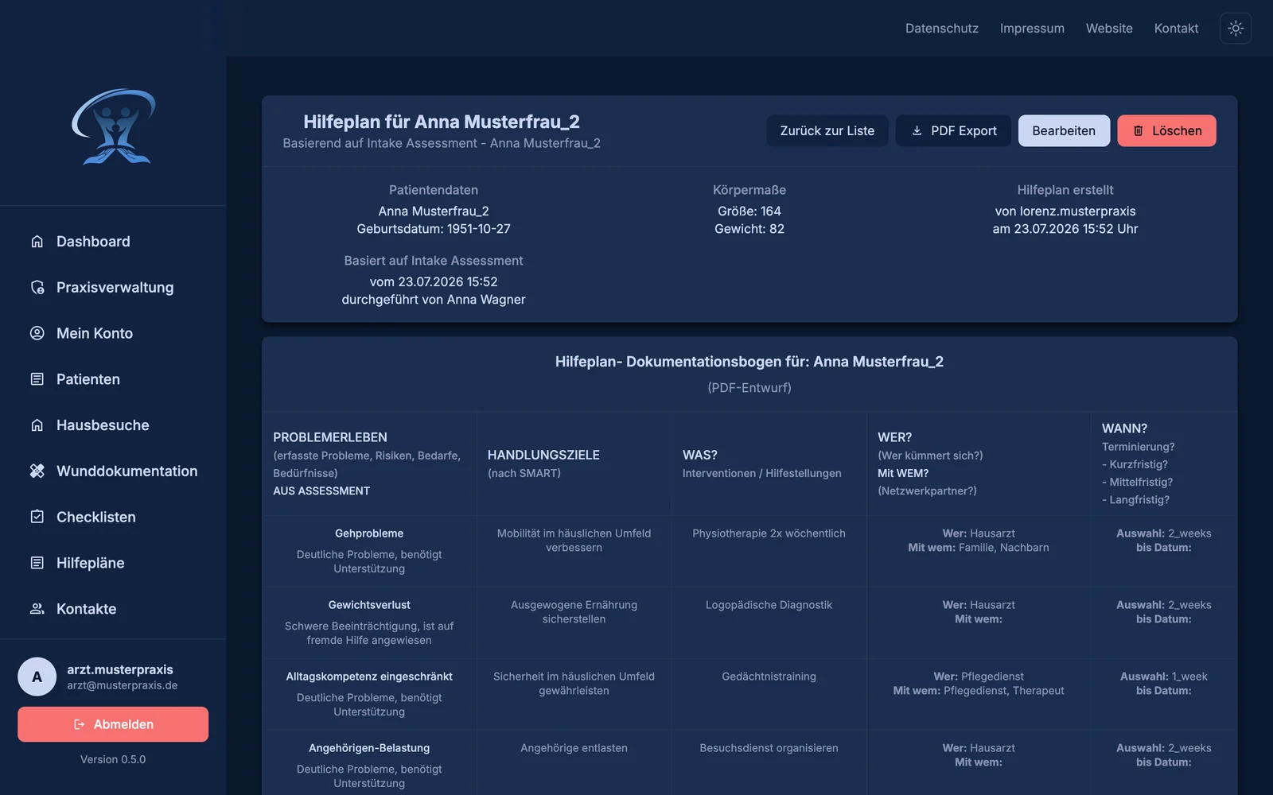This screenshot has width=1273, height=795.
Task: Toggle the light/dark theme sun icon
Action: (1236, 28)
